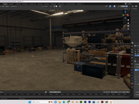Image resolution: width=139 pixels, height=104 pixels.
Task: Switch to the Sculpting workspace tab
Action: coord(18,4)
